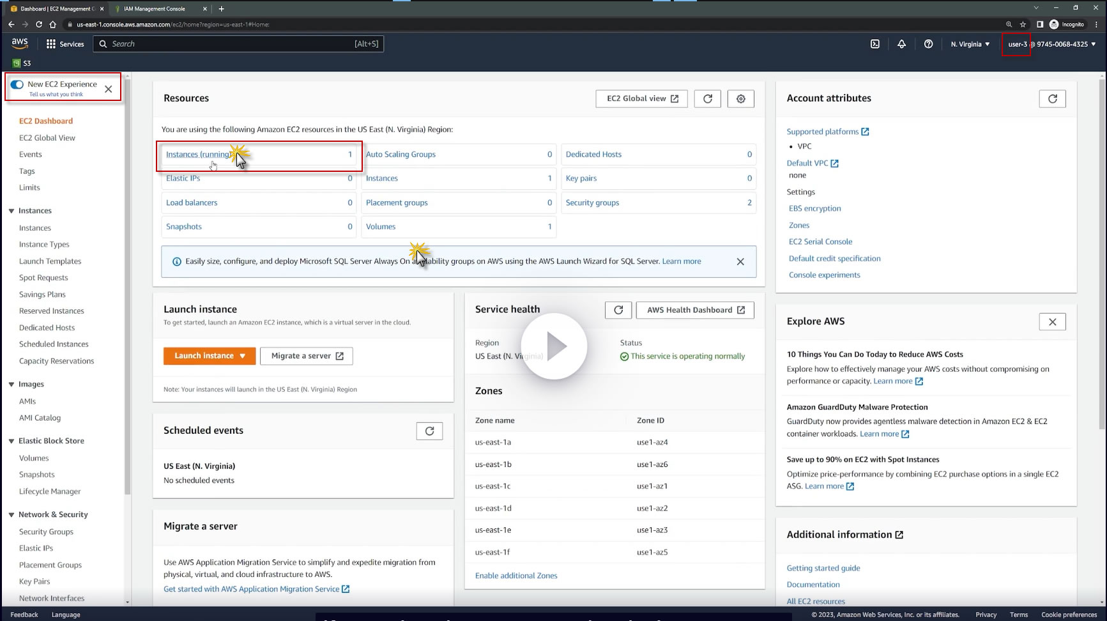Refresh the Account attributes panel
This screenshot has width=1107, height=621.
1052,98
